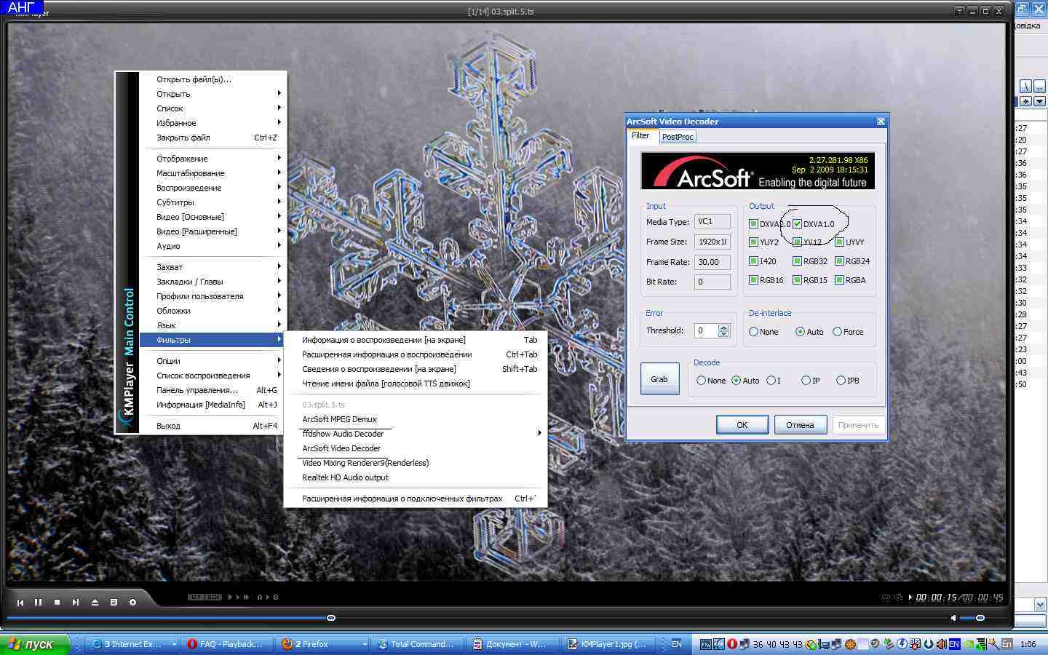1048x655 pixels.
Task: Mute audio via the speaker icon
Action: (953, 618)
